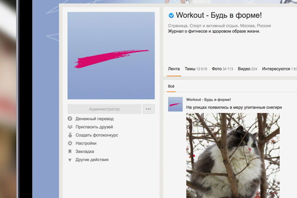This screenshot has width=297, height=198.
Task: Click the Денежный перевод coin icon
Action: pos(70,119)
